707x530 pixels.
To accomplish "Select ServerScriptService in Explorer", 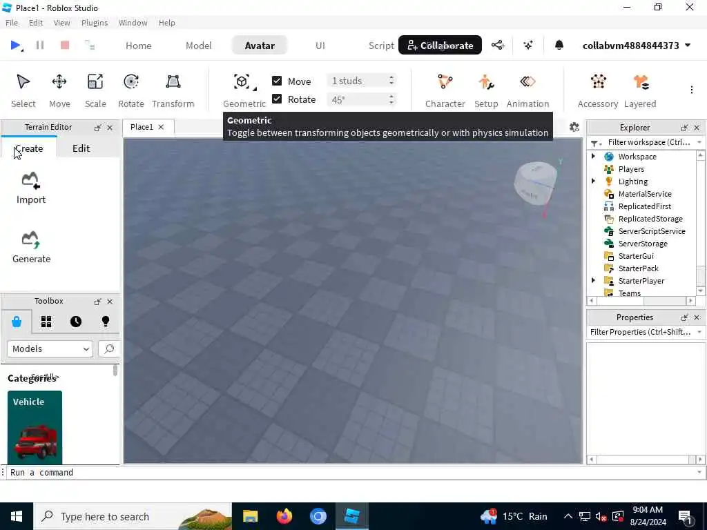I will tap(652, 230).
